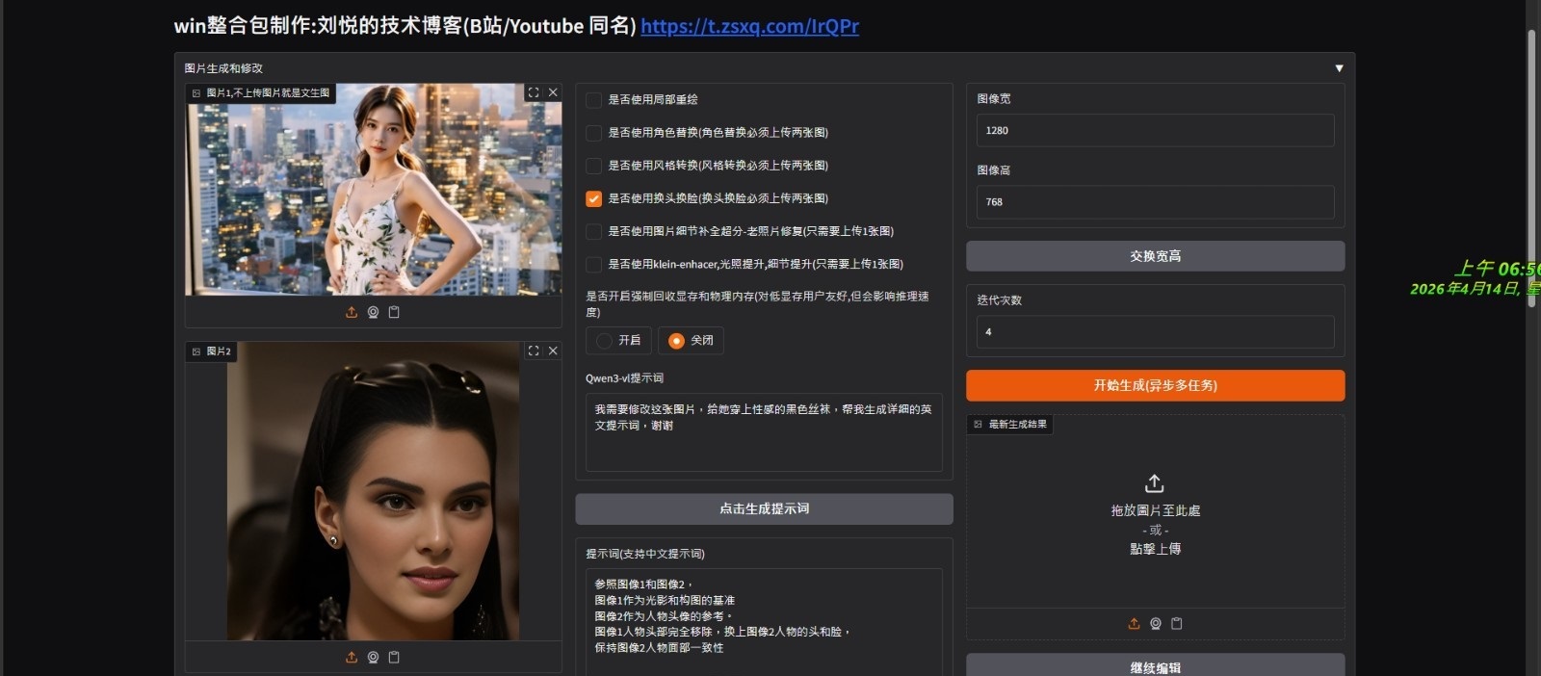Remove image 1 with the X icon
Screen dimensions: 1541x676
point(553,92)
